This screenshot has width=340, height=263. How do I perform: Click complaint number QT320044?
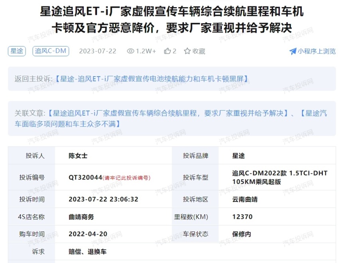pyautogui.click(x=85, y=178)
